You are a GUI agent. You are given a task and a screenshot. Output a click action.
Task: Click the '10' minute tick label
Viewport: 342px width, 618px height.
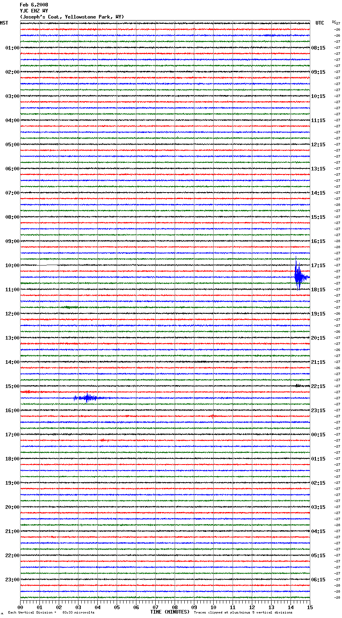coord(213,607)
